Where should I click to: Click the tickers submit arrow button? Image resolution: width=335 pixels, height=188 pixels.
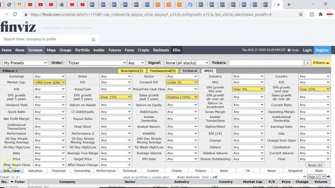pyautogui.click(x=307, y=63)
